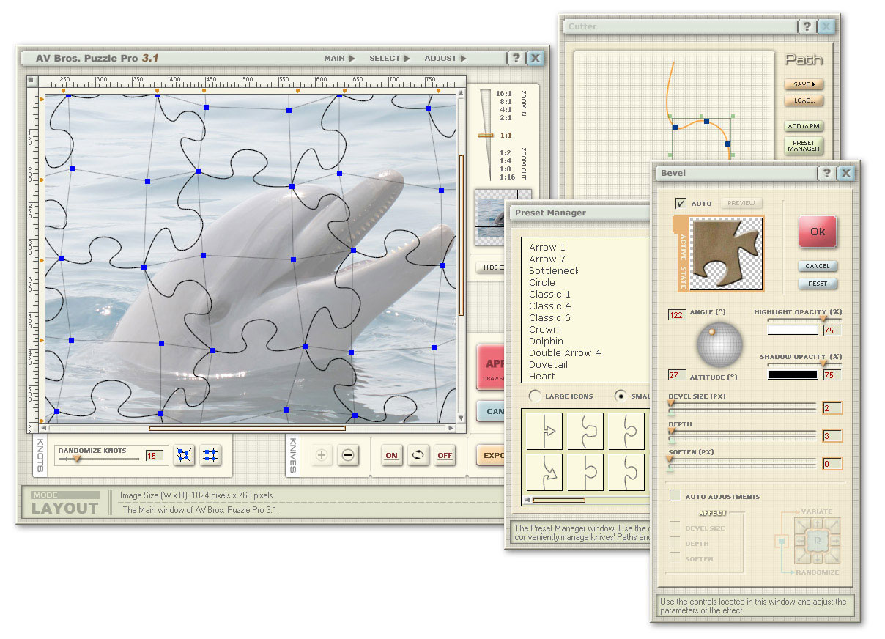The image size is (885, 639).
Task: Turn all knives OFF with the OFF icon
Action: point(445,455)
